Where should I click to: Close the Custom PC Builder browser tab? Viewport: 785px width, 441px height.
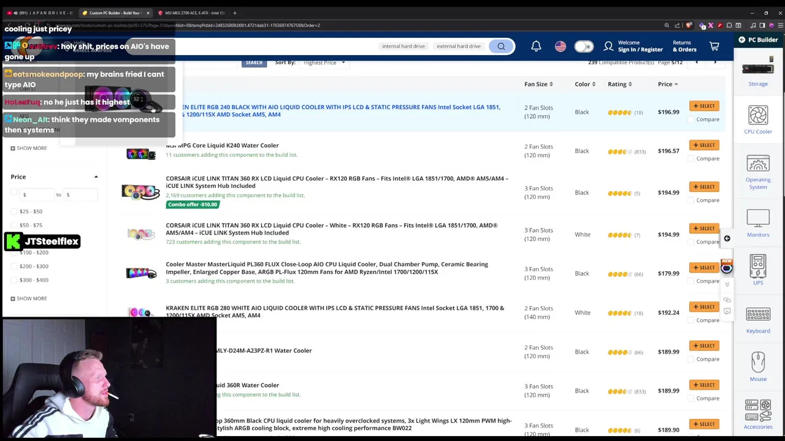(x=148, y=13)
